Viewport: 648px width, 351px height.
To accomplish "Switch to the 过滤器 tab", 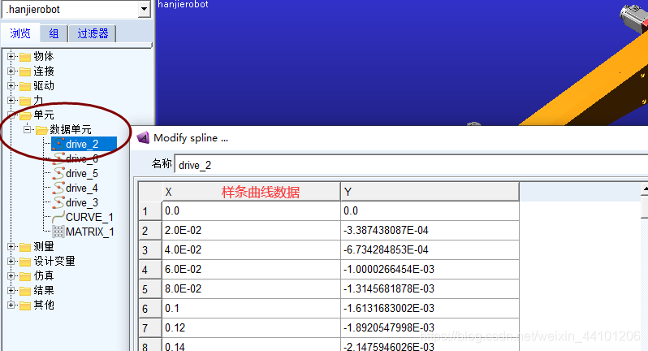I will click(x=93, y=33).
